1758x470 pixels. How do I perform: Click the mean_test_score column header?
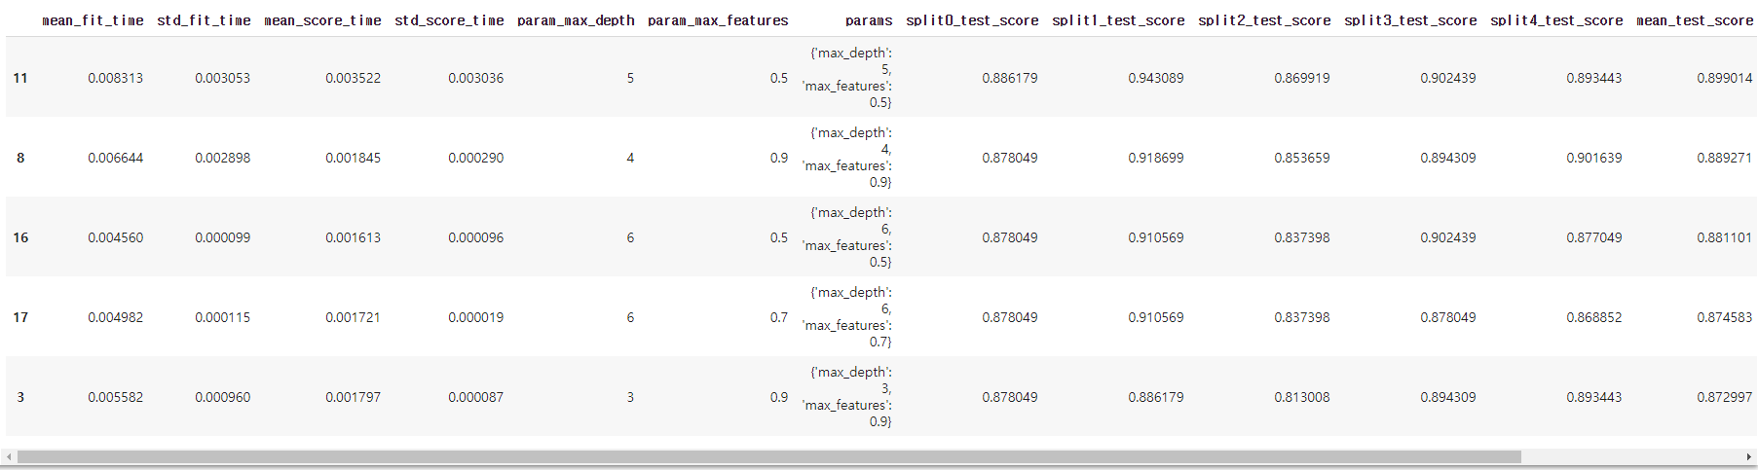coord(1695,20)
